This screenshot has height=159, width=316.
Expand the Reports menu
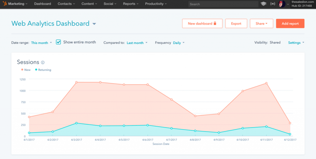tap(131, 4)
